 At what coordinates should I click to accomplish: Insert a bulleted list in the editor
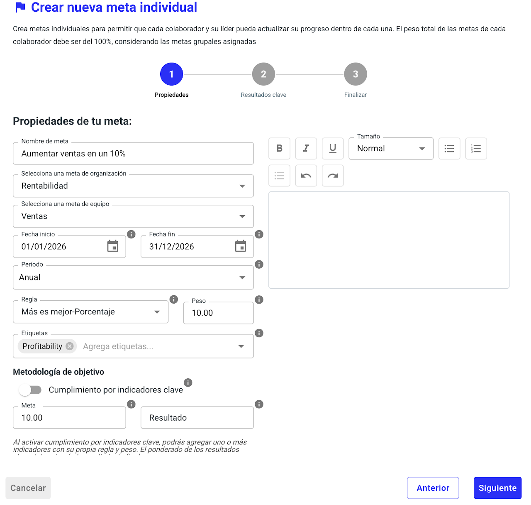pyautogui.click(x=449, y=148)
